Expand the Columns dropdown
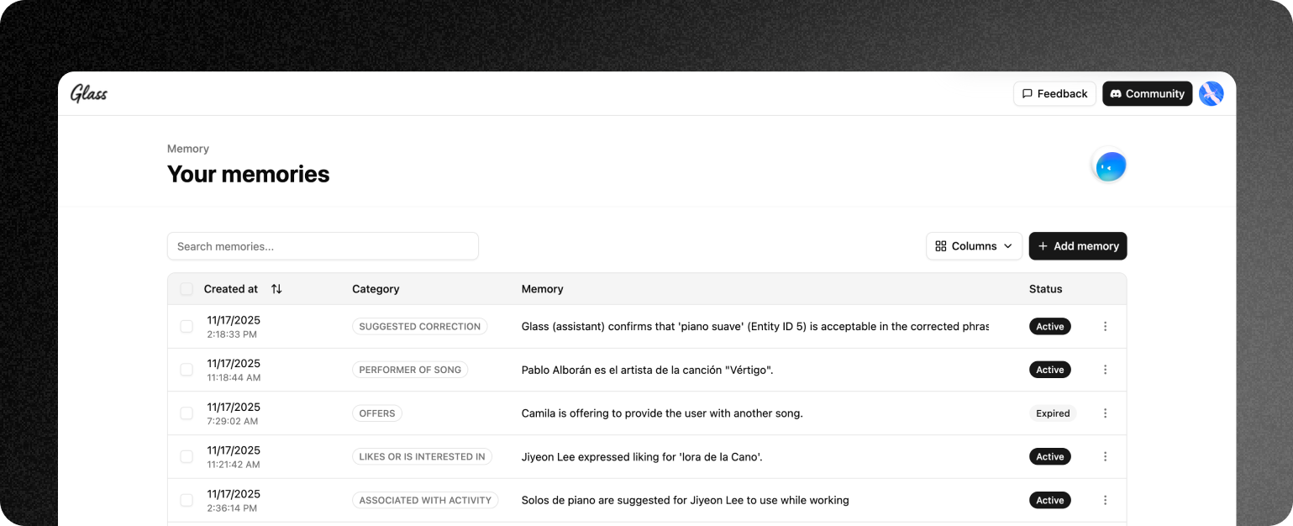Viewport: 1293px width, 526px height. point(974,246)
